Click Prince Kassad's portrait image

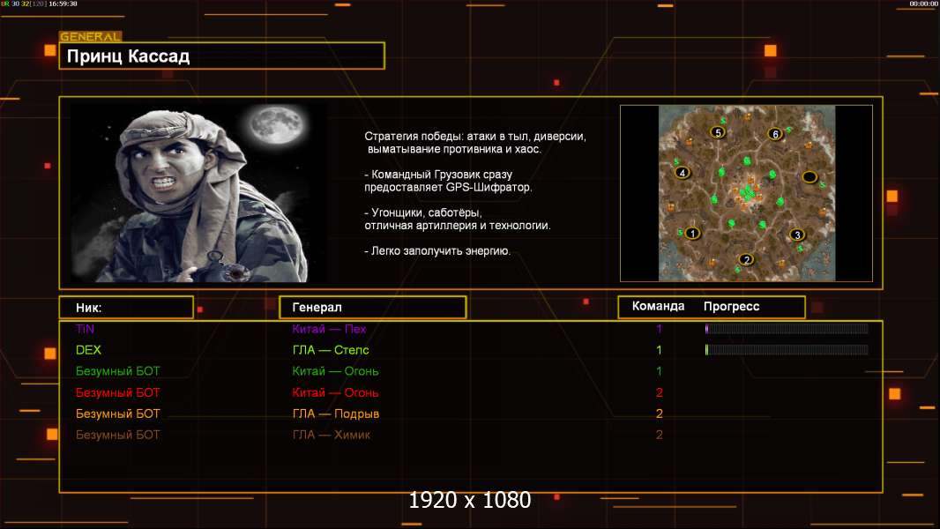[x=198, y=194]
